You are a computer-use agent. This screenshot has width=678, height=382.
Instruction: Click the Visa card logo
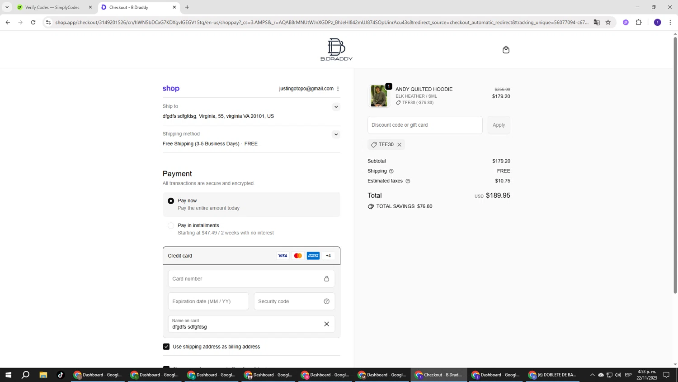coord(282,256)
